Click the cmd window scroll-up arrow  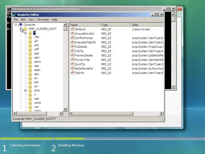[173, 14]
